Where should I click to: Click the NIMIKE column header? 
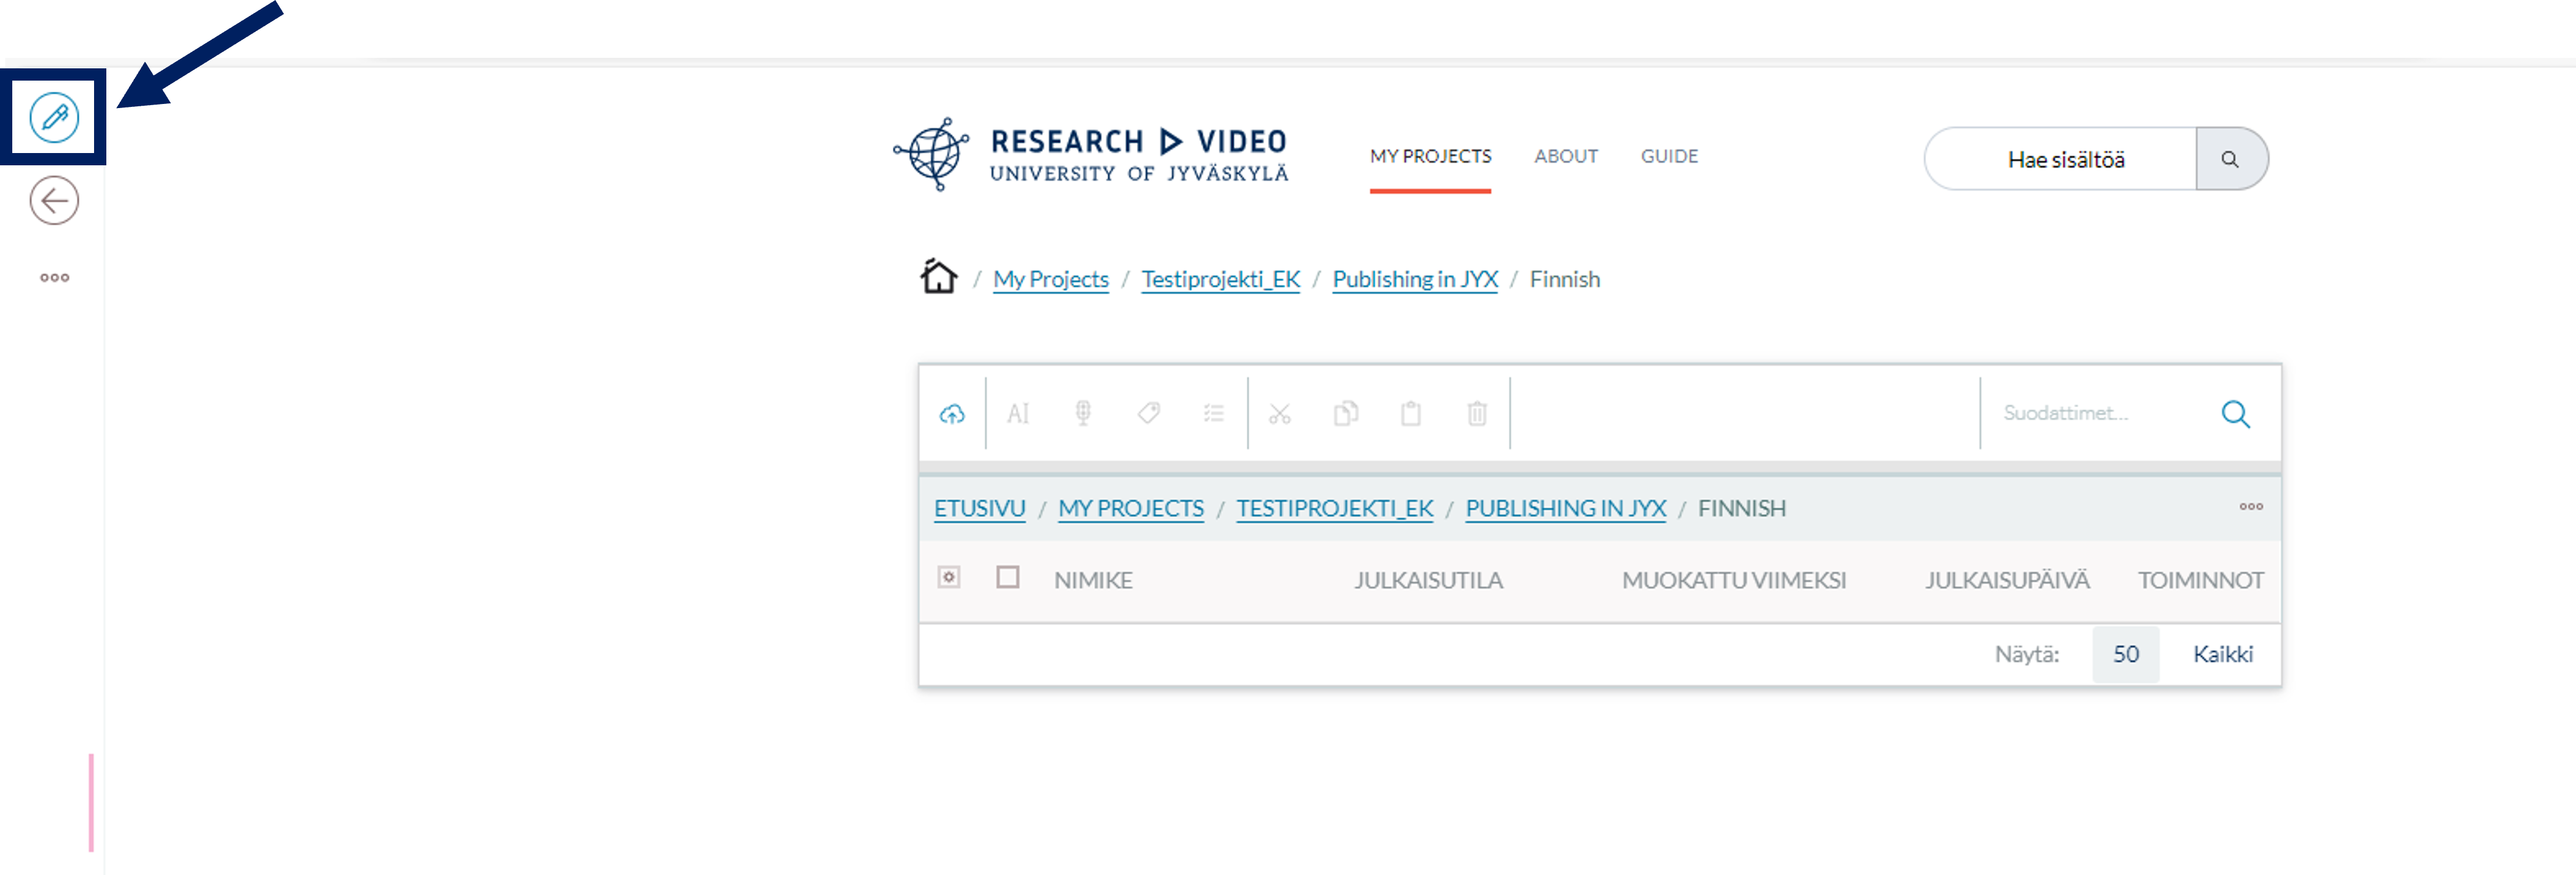point(1093,580)
